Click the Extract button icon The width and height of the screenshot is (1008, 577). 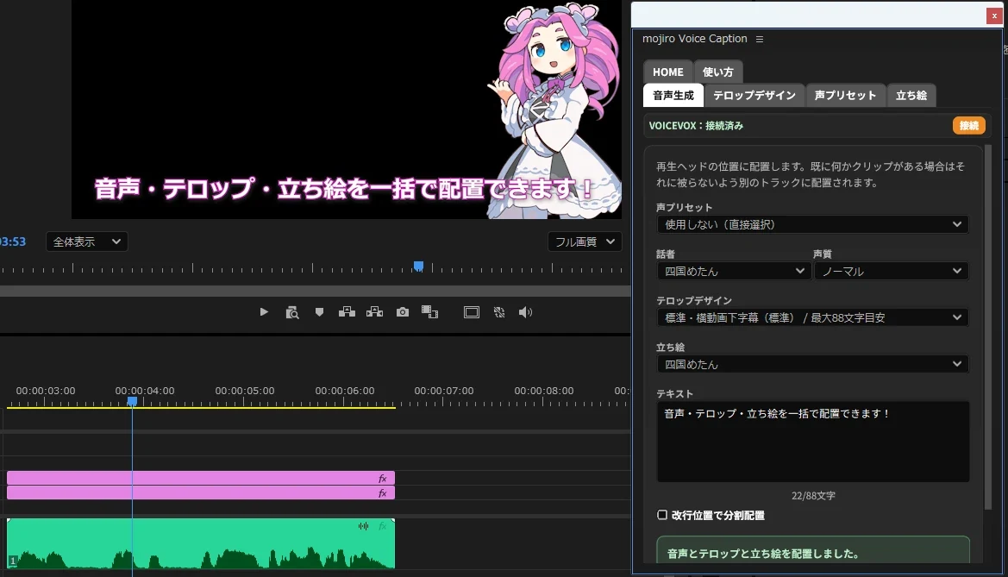[374, 312]
